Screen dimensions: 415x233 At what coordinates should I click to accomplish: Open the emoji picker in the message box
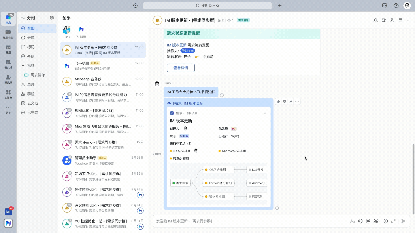tap(360, 221)
